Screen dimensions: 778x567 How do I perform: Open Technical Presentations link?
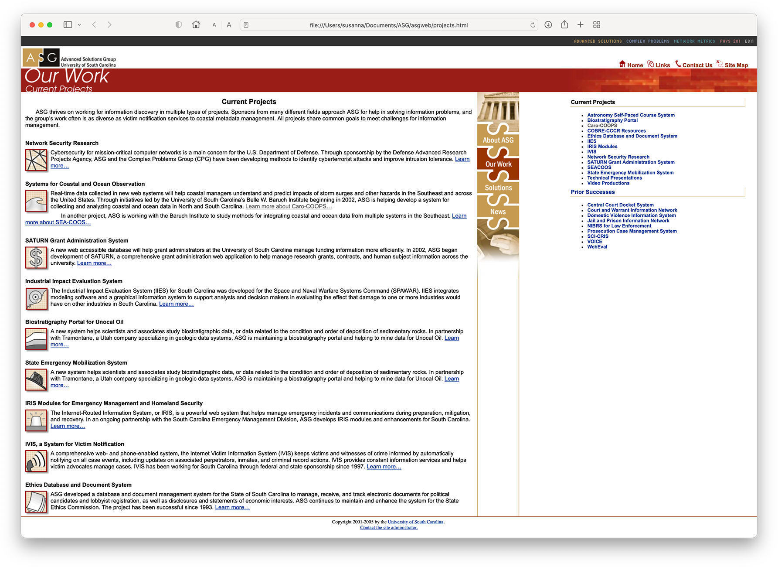pos(615,178)
